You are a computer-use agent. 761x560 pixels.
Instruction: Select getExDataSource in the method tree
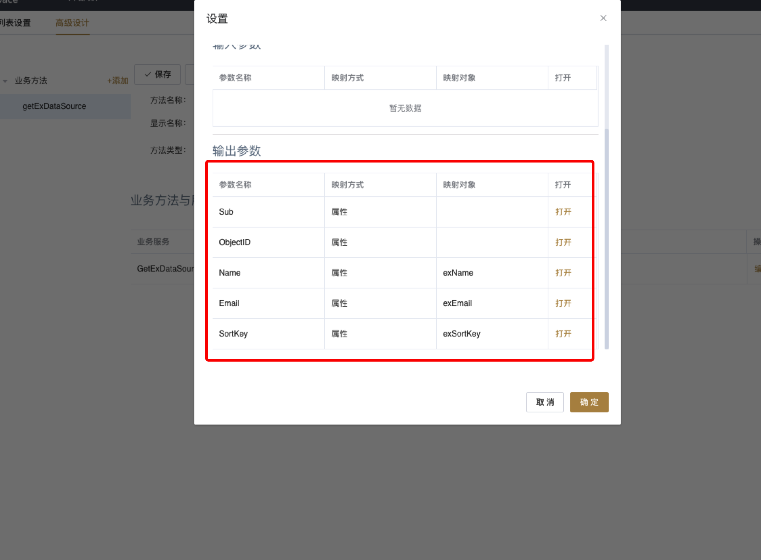pos(54,106)
